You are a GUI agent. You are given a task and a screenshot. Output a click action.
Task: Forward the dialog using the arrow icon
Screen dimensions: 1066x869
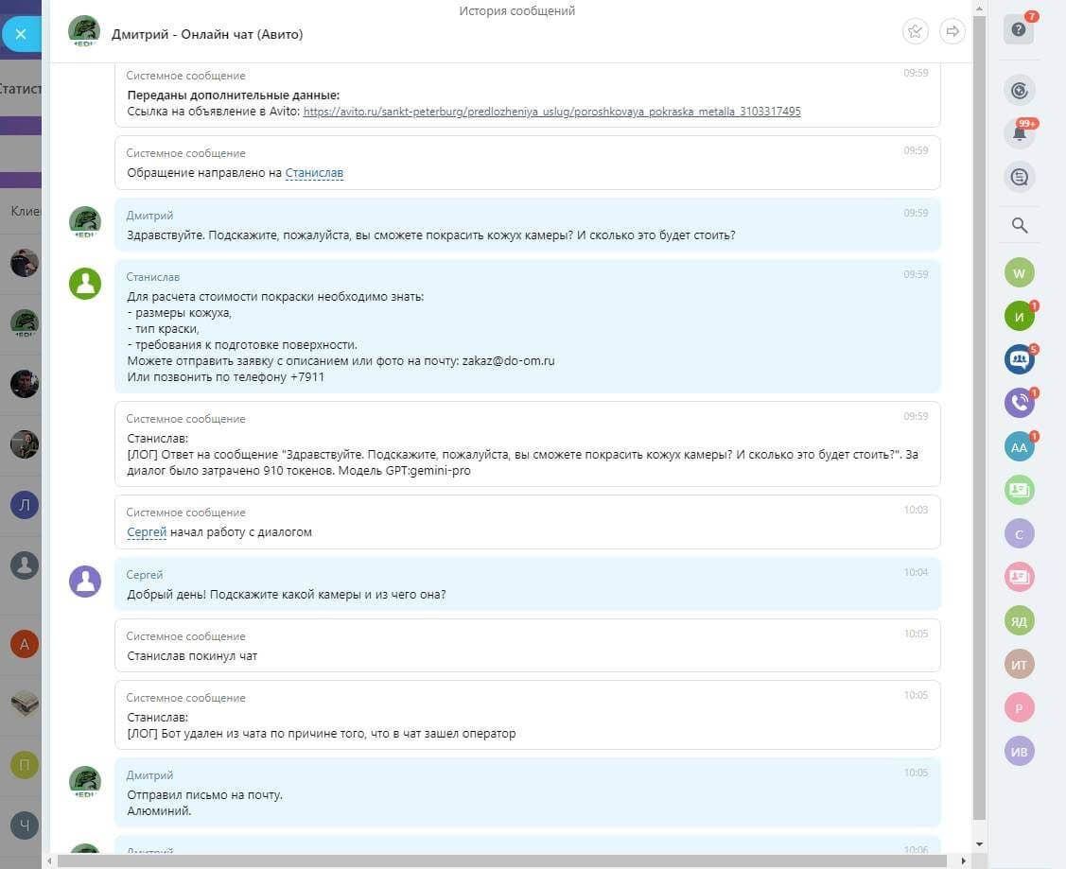pos(952,31)
